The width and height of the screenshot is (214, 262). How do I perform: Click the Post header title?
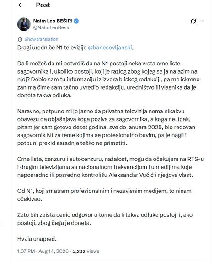click(43, 5)
